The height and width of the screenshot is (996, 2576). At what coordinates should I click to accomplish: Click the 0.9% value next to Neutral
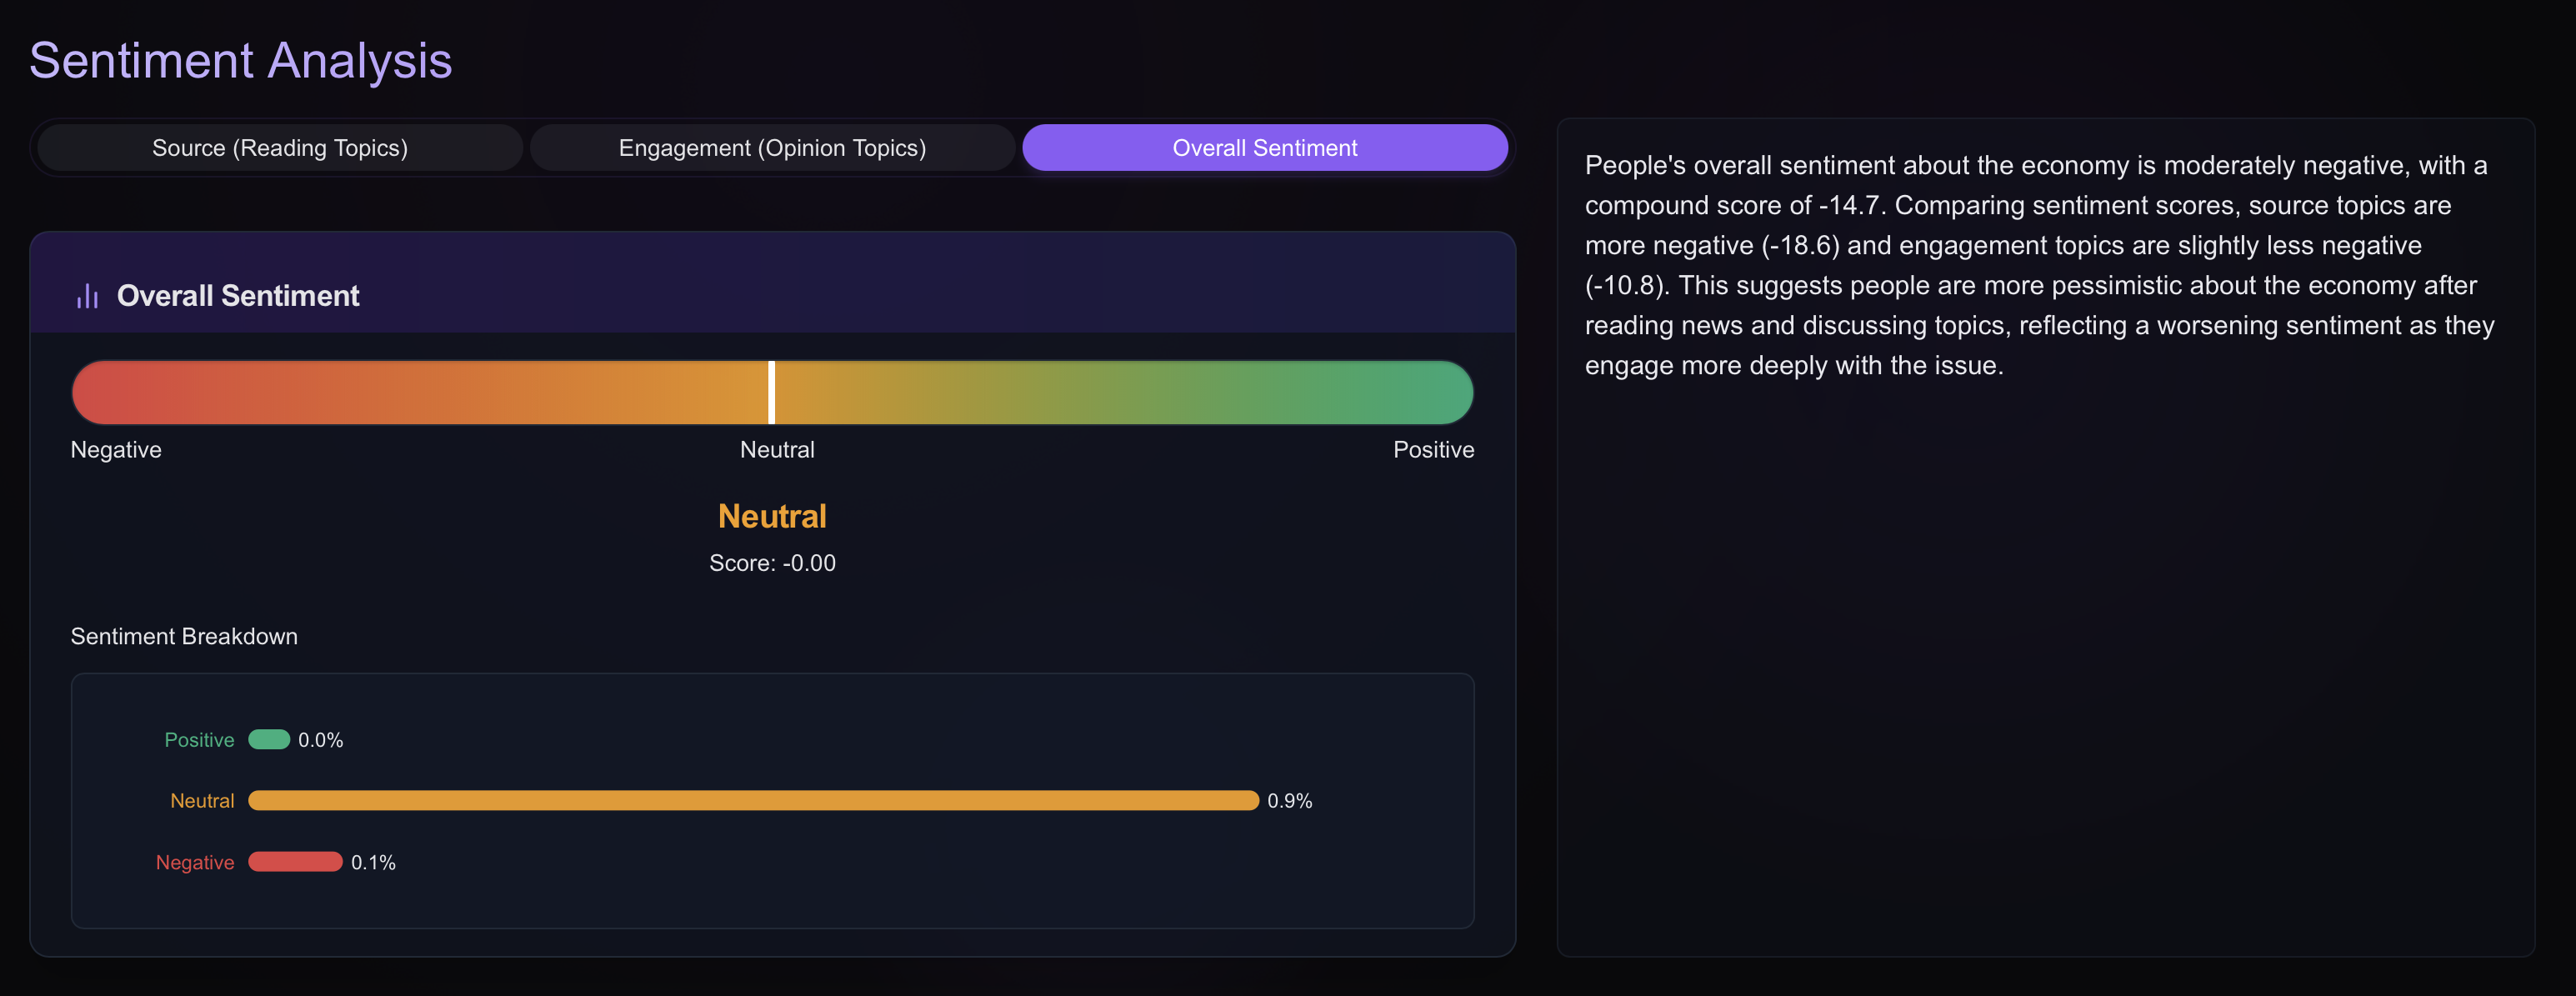pyautogui.click(x=1289, y=800)
